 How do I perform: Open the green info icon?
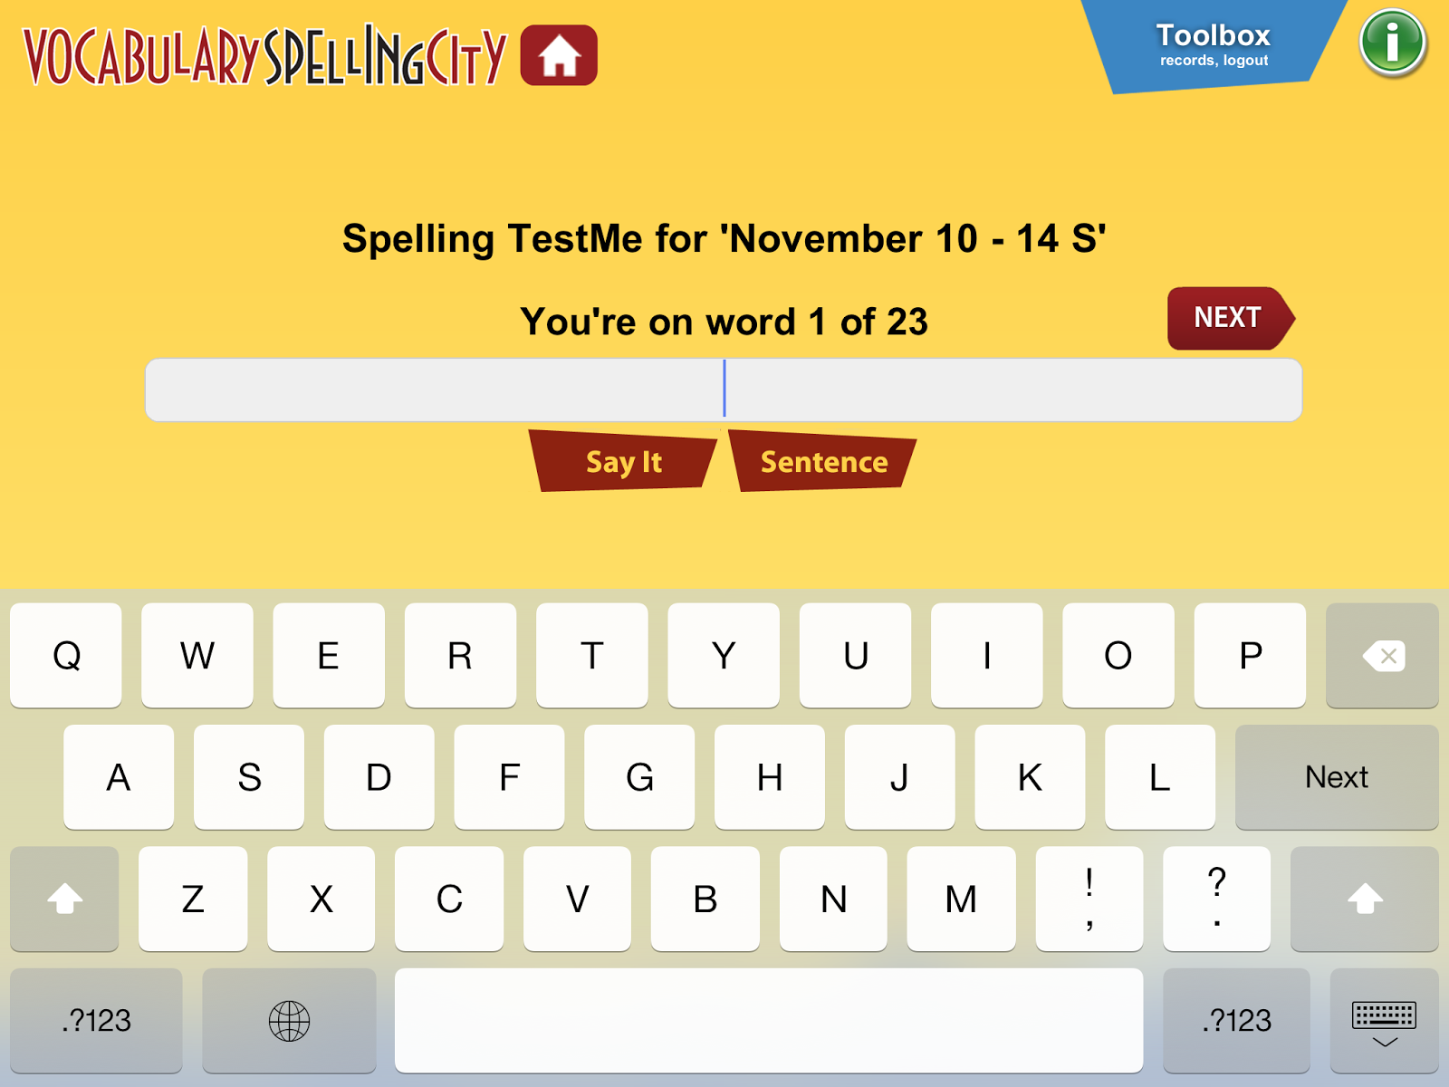click(x=1392, y=43)
